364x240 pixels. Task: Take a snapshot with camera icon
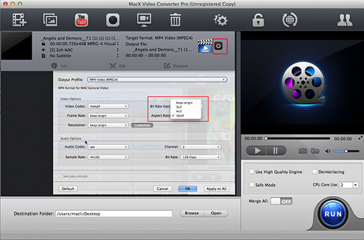point(302,151)
